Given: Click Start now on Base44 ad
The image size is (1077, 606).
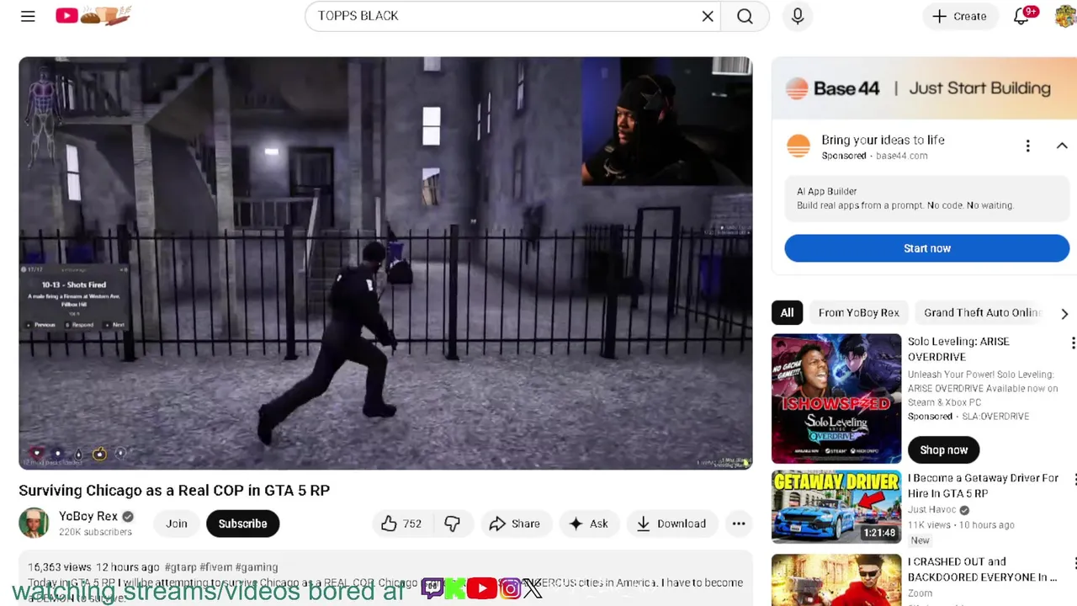Looking at the screenshot, I should [926, 248].
